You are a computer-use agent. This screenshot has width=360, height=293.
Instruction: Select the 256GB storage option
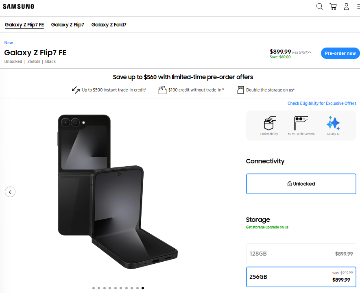[301, 277]
